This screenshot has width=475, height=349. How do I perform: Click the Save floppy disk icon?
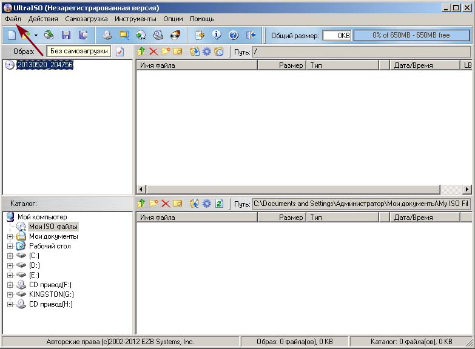click(x=66, y=35)
